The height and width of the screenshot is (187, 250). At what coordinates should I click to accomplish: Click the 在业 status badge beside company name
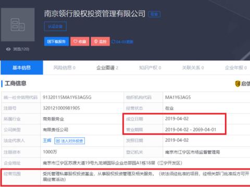pyautogui.click(x=154, y=14)
